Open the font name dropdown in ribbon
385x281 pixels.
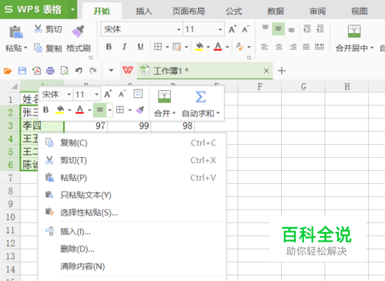pos(179,29)
